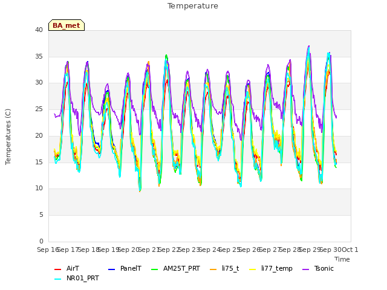The height and width of the screenshot is (290, 387).
Task: Click the y-axis value 25
Action: 39,109
